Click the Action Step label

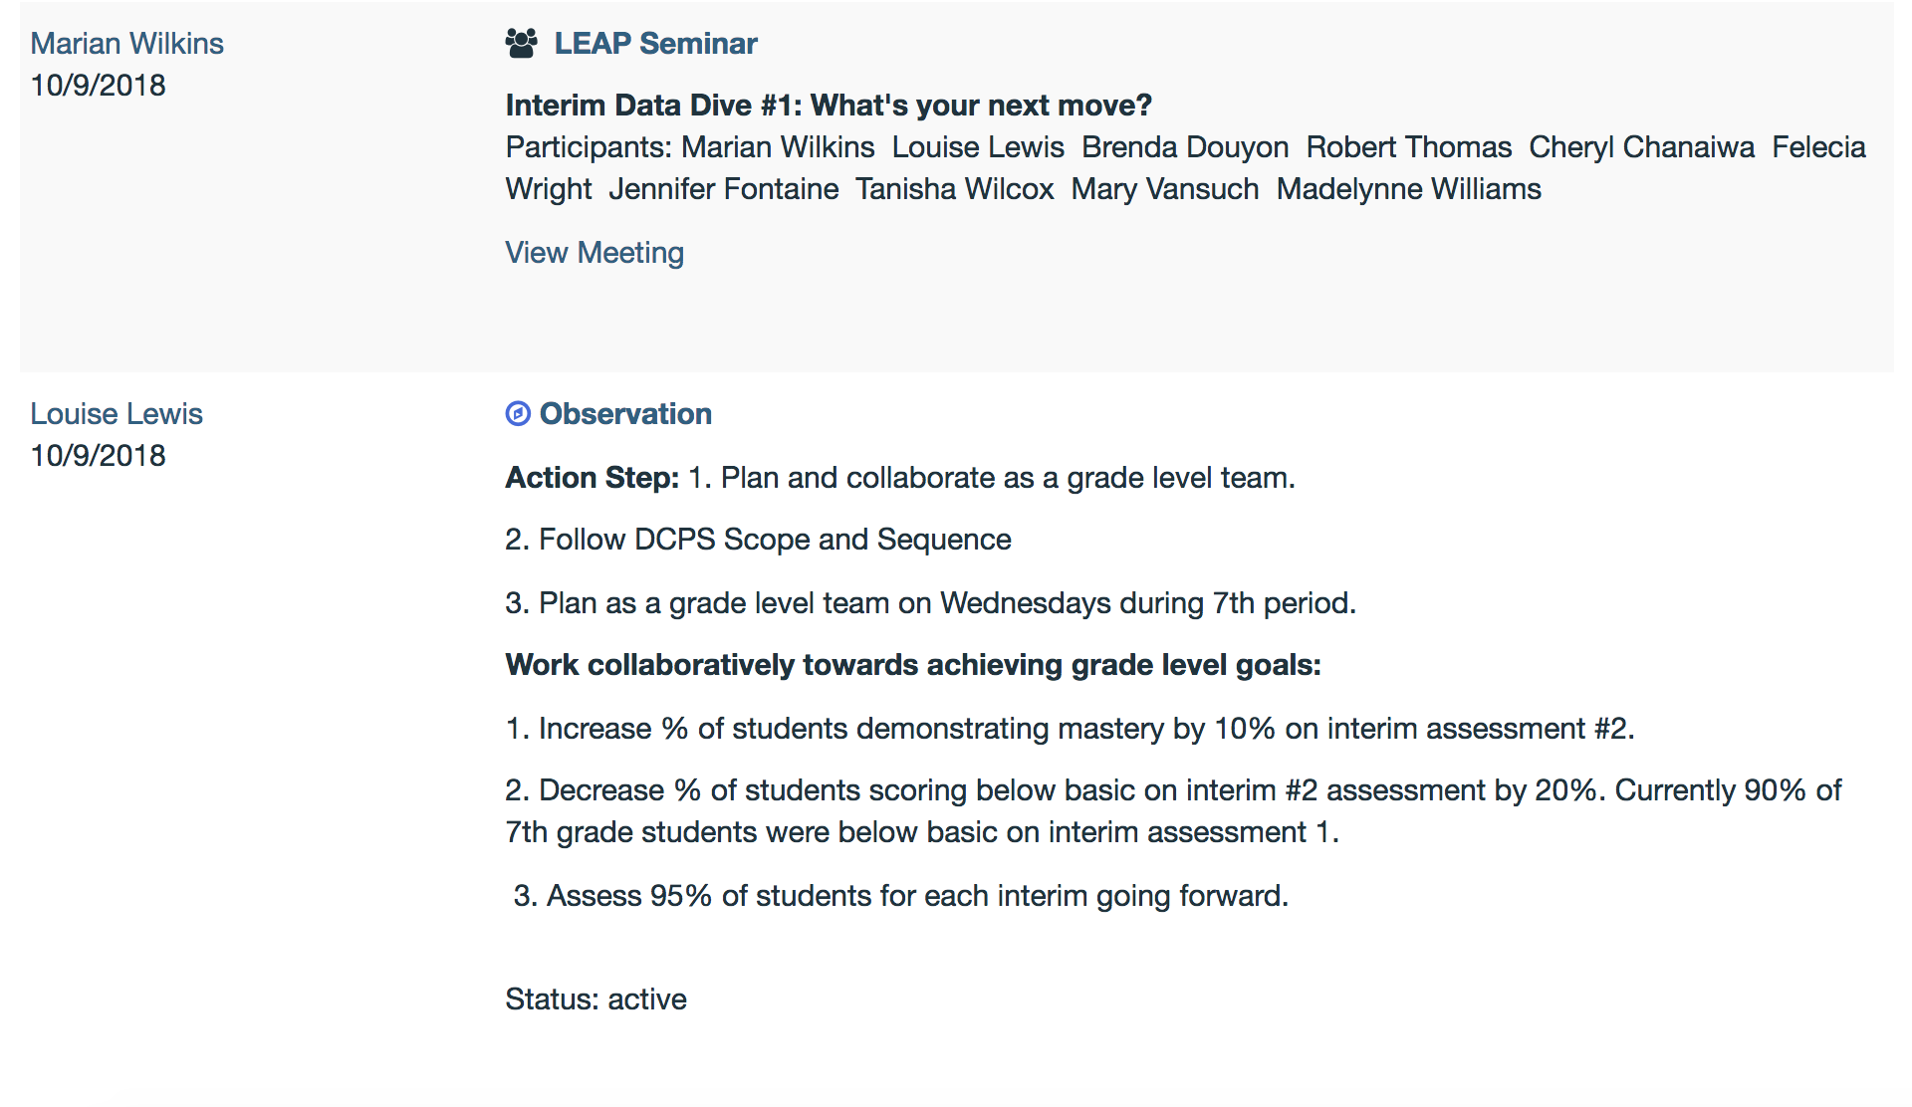pyautogui.click(x=592, y=478)
